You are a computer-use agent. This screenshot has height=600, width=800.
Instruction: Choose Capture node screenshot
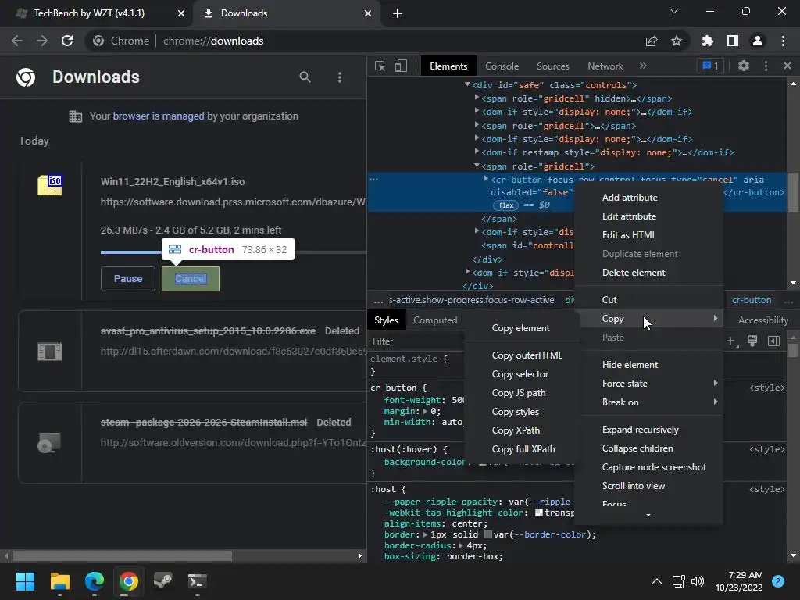tap(649, 467)
